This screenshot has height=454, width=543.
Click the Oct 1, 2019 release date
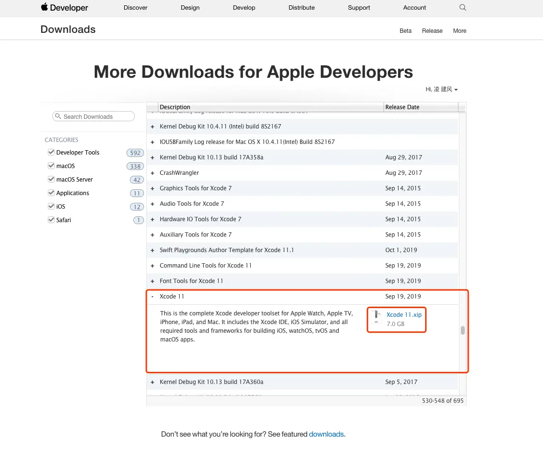401,250
